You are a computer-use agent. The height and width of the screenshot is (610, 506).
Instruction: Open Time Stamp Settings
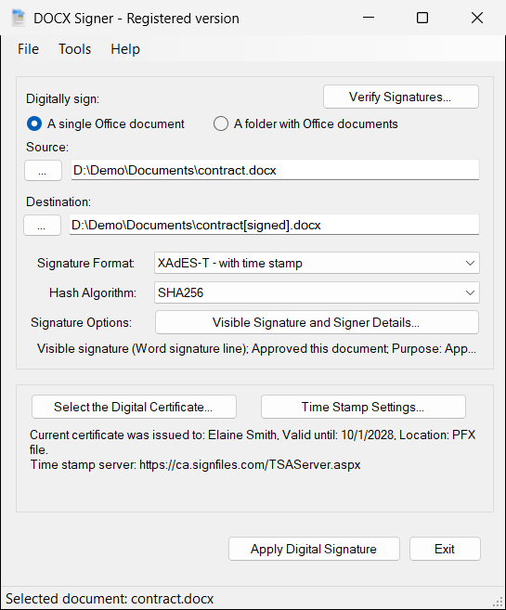363,407
